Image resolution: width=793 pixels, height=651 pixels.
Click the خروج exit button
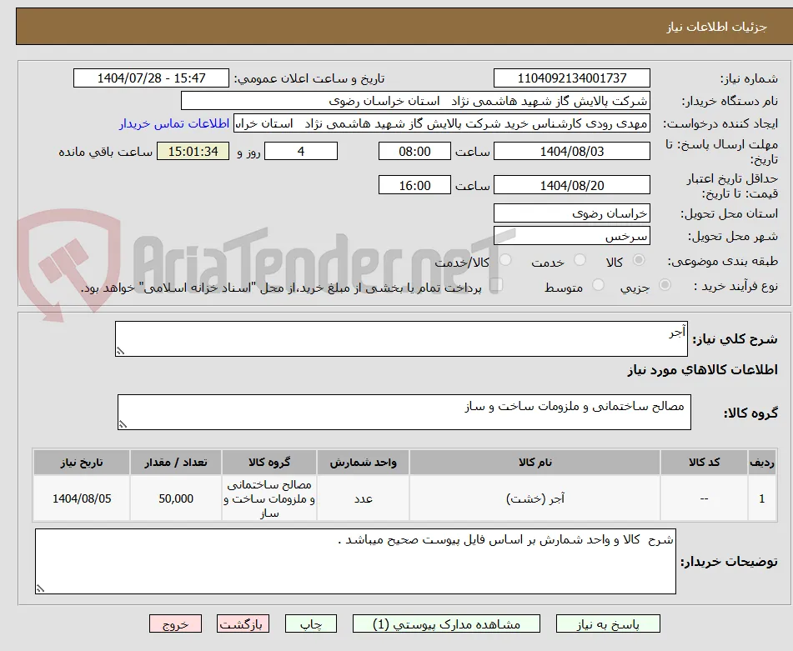tap(175, 623)
